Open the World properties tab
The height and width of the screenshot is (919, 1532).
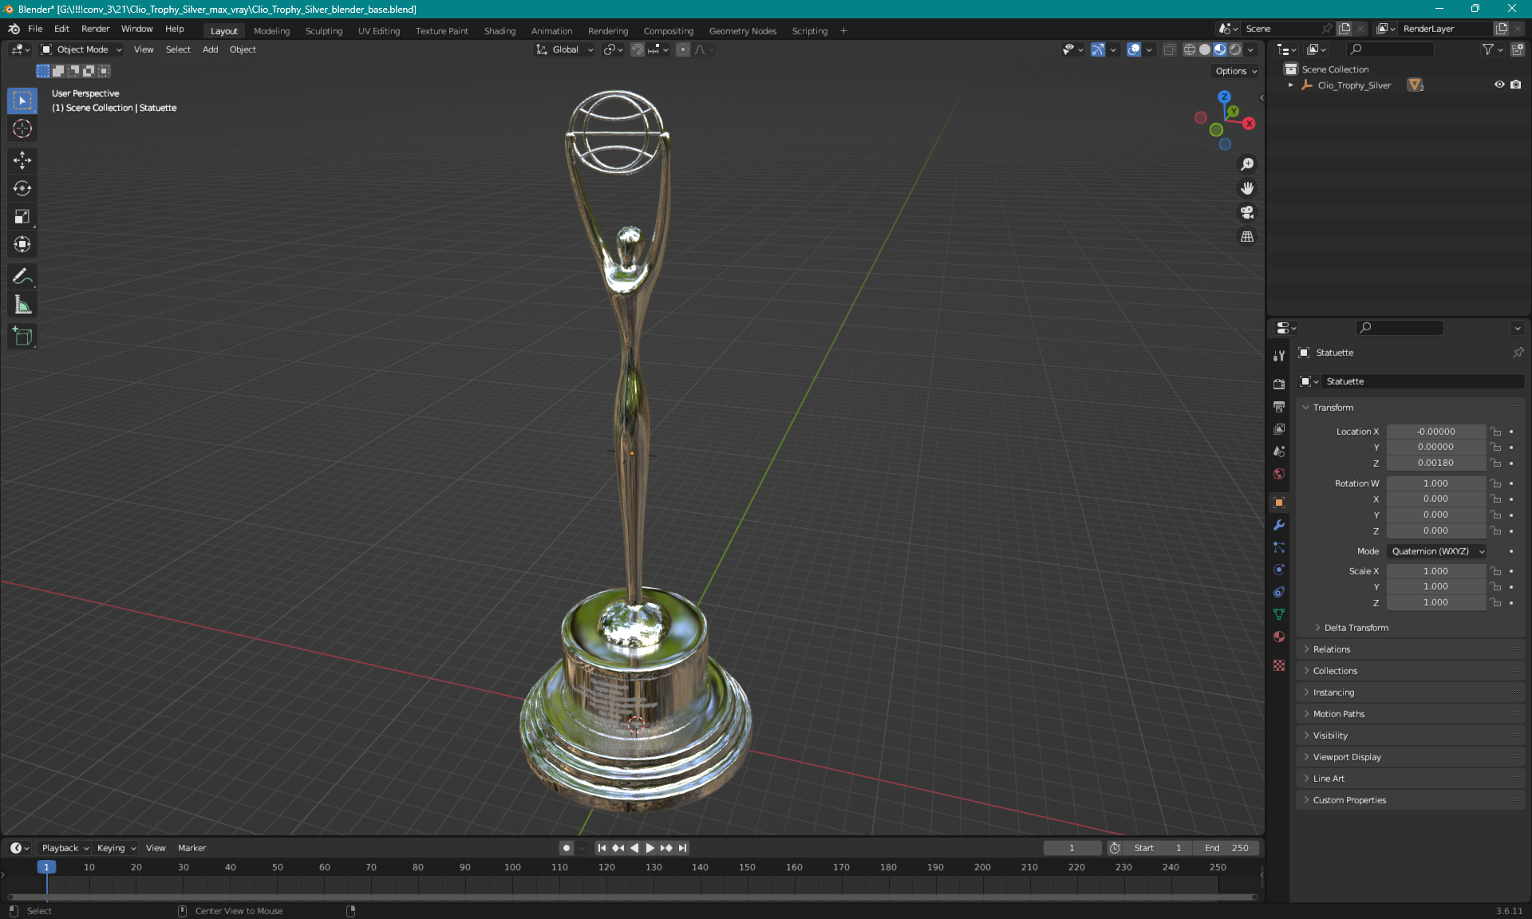click(1279, 474)
